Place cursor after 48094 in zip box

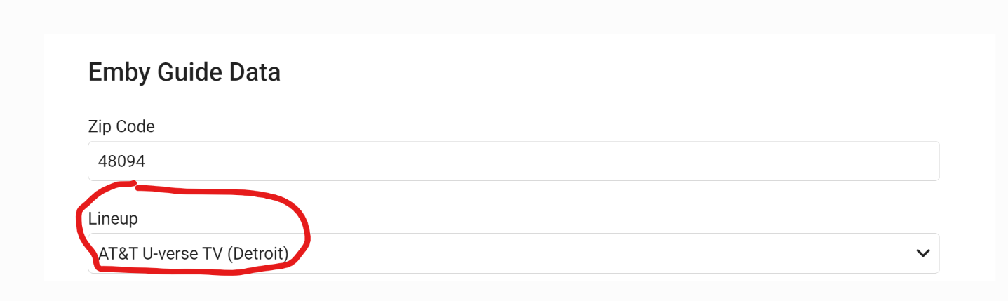point(147,161)
